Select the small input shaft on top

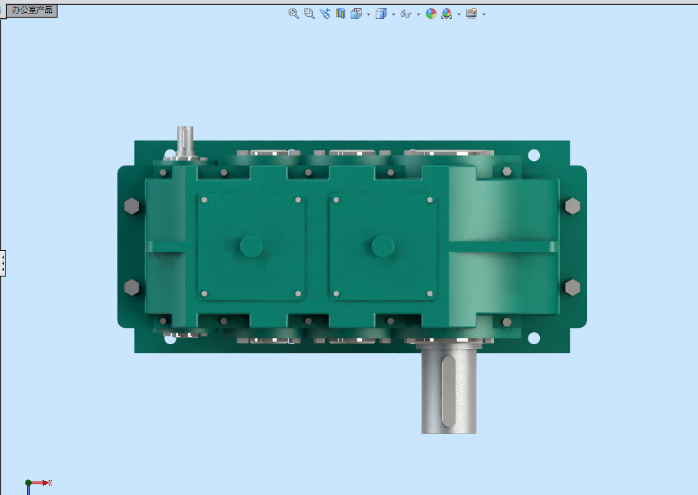click(185, 141)
